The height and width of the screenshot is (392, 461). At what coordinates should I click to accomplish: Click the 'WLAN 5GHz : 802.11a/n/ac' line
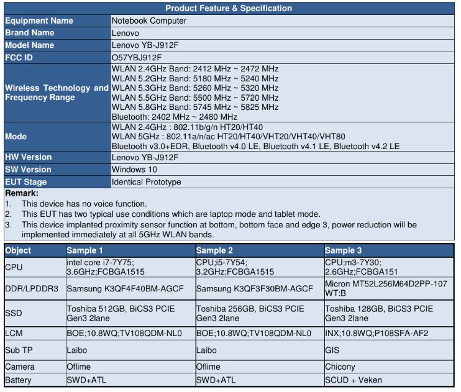coord(229,137)
